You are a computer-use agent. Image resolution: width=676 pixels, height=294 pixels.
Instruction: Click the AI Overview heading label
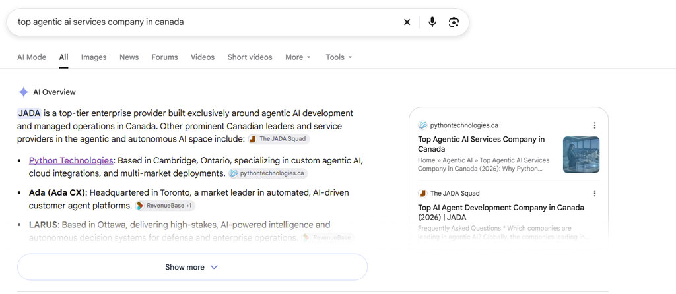point(54,92)
